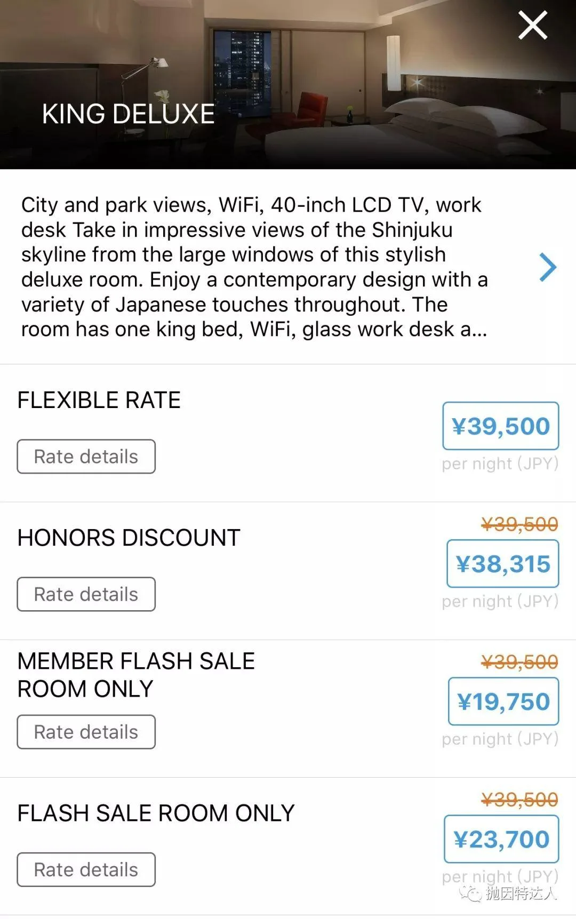
Task: Close the King Deluxe room details
Action: click(533, 26)
